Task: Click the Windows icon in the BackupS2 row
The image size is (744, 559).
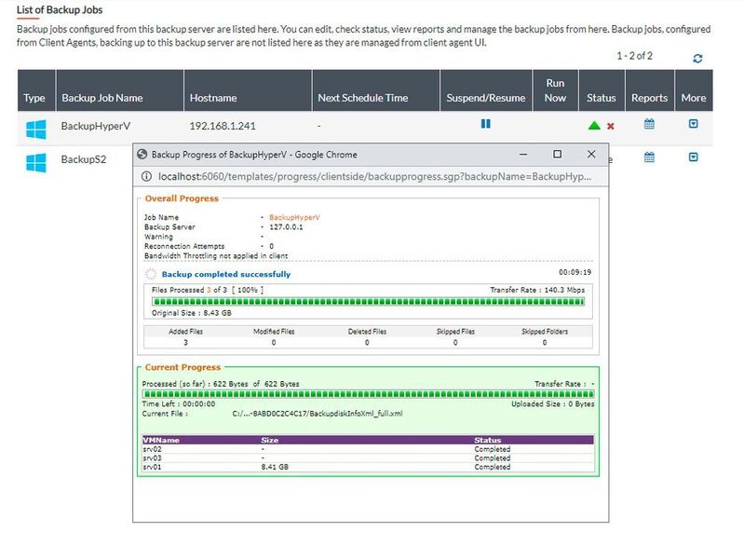Action: coord(35,161)
